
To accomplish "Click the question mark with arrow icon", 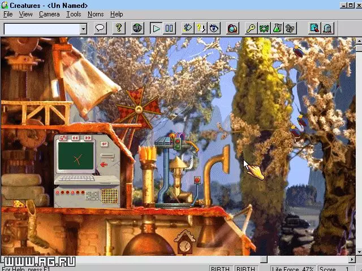I will tap(201, 28).
